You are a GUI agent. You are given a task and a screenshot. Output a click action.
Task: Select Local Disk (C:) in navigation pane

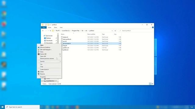(50, 81)
